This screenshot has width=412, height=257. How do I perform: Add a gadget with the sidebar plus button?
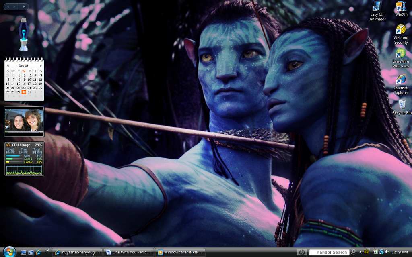[x=24, y=7]
